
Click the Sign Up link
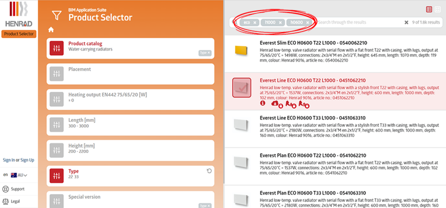point(27,160)
